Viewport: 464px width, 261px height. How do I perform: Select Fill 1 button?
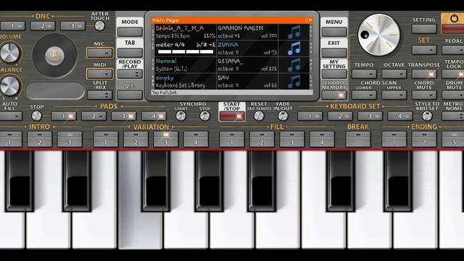click(232, 139)
